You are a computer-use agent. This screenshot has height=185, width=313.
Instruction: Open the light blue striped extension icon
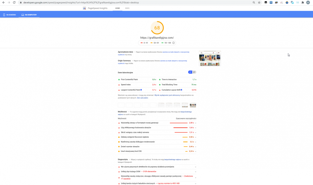(297, 3)
